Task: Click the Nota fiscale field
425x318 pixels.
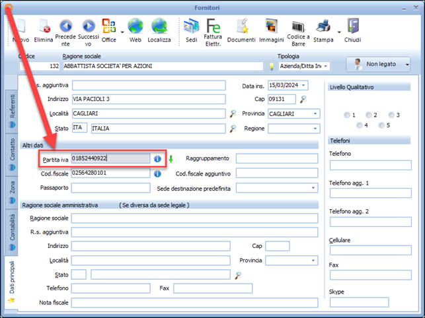Action: pyautogui.click(x=194, y=303)
